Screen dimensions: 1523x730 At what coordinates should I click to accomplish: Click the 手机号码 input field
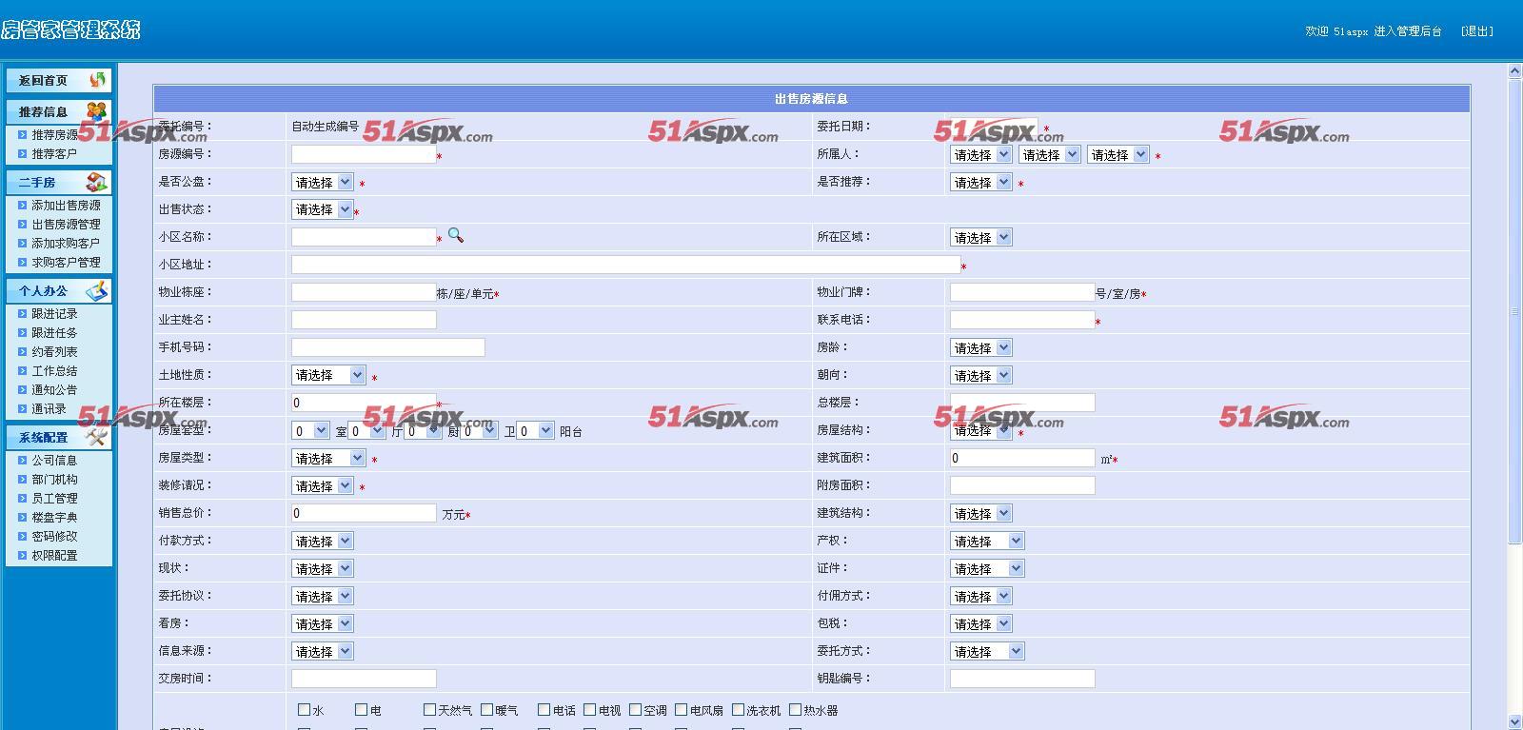pos(388,347)
